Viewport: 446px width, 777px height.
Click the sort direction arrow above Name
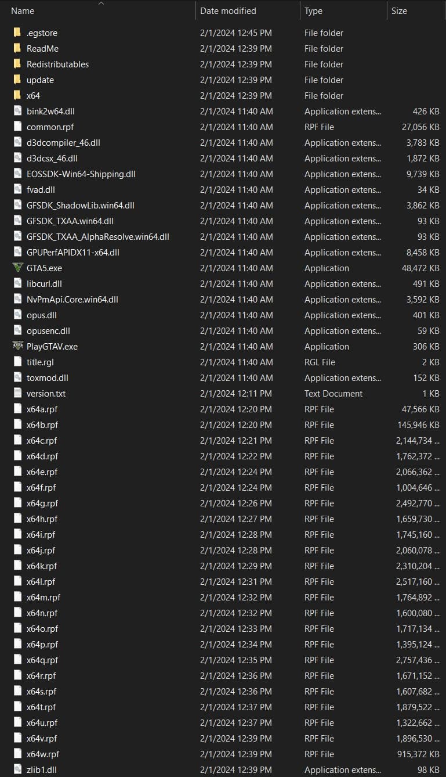pyautogui.click(x=101, y=3)
